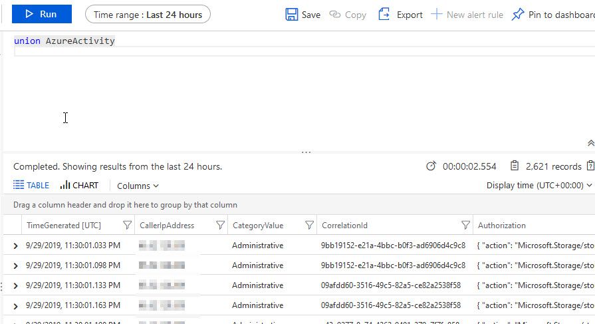The height and width of the screenshot is (324, 595).
Task: Save the current query
Action: (303, 14)
